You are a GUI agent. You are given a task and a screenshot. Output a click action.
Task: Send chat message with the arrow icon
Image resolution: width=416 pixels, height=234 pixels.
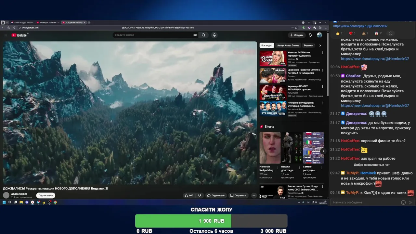(x=410, y=202)
